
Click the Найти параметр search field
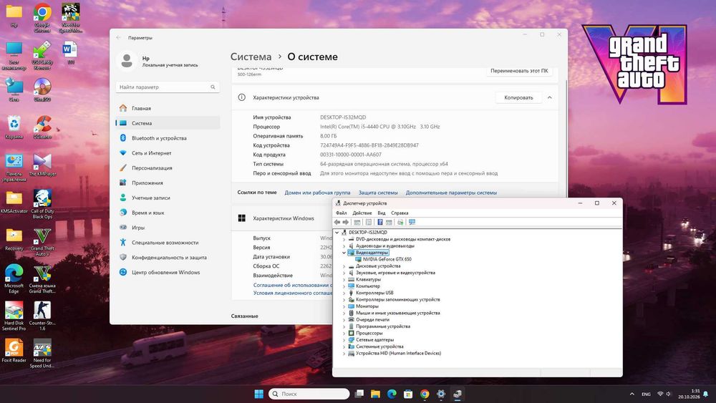(x=168, y=87)
